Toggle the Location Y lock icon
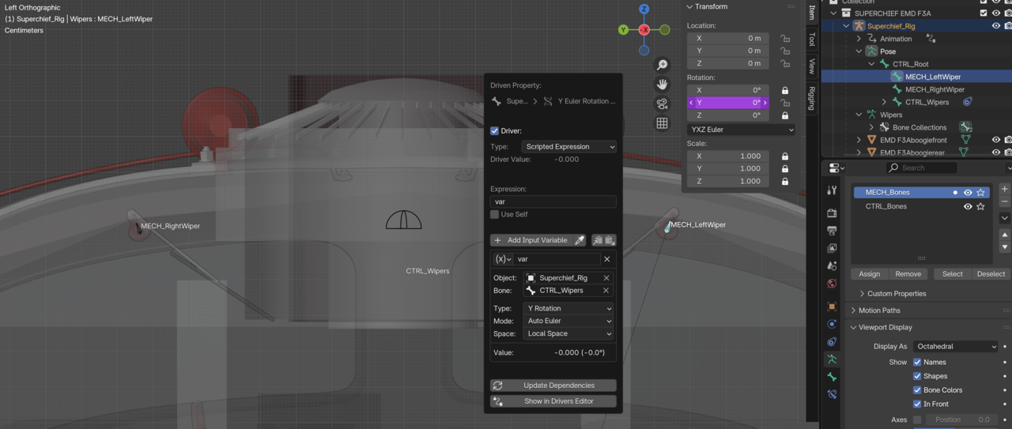Screen dimensions: 1012x429 point(785,51)
